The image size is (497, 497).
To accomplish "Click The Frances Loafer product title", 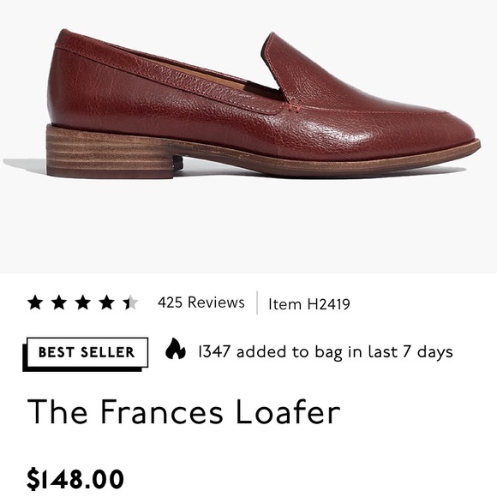I will 183,410.
